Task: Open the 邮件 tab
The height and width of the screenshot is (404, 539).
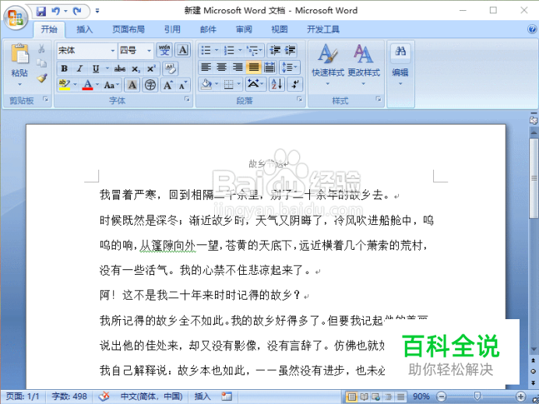Action: coord(208,30)
